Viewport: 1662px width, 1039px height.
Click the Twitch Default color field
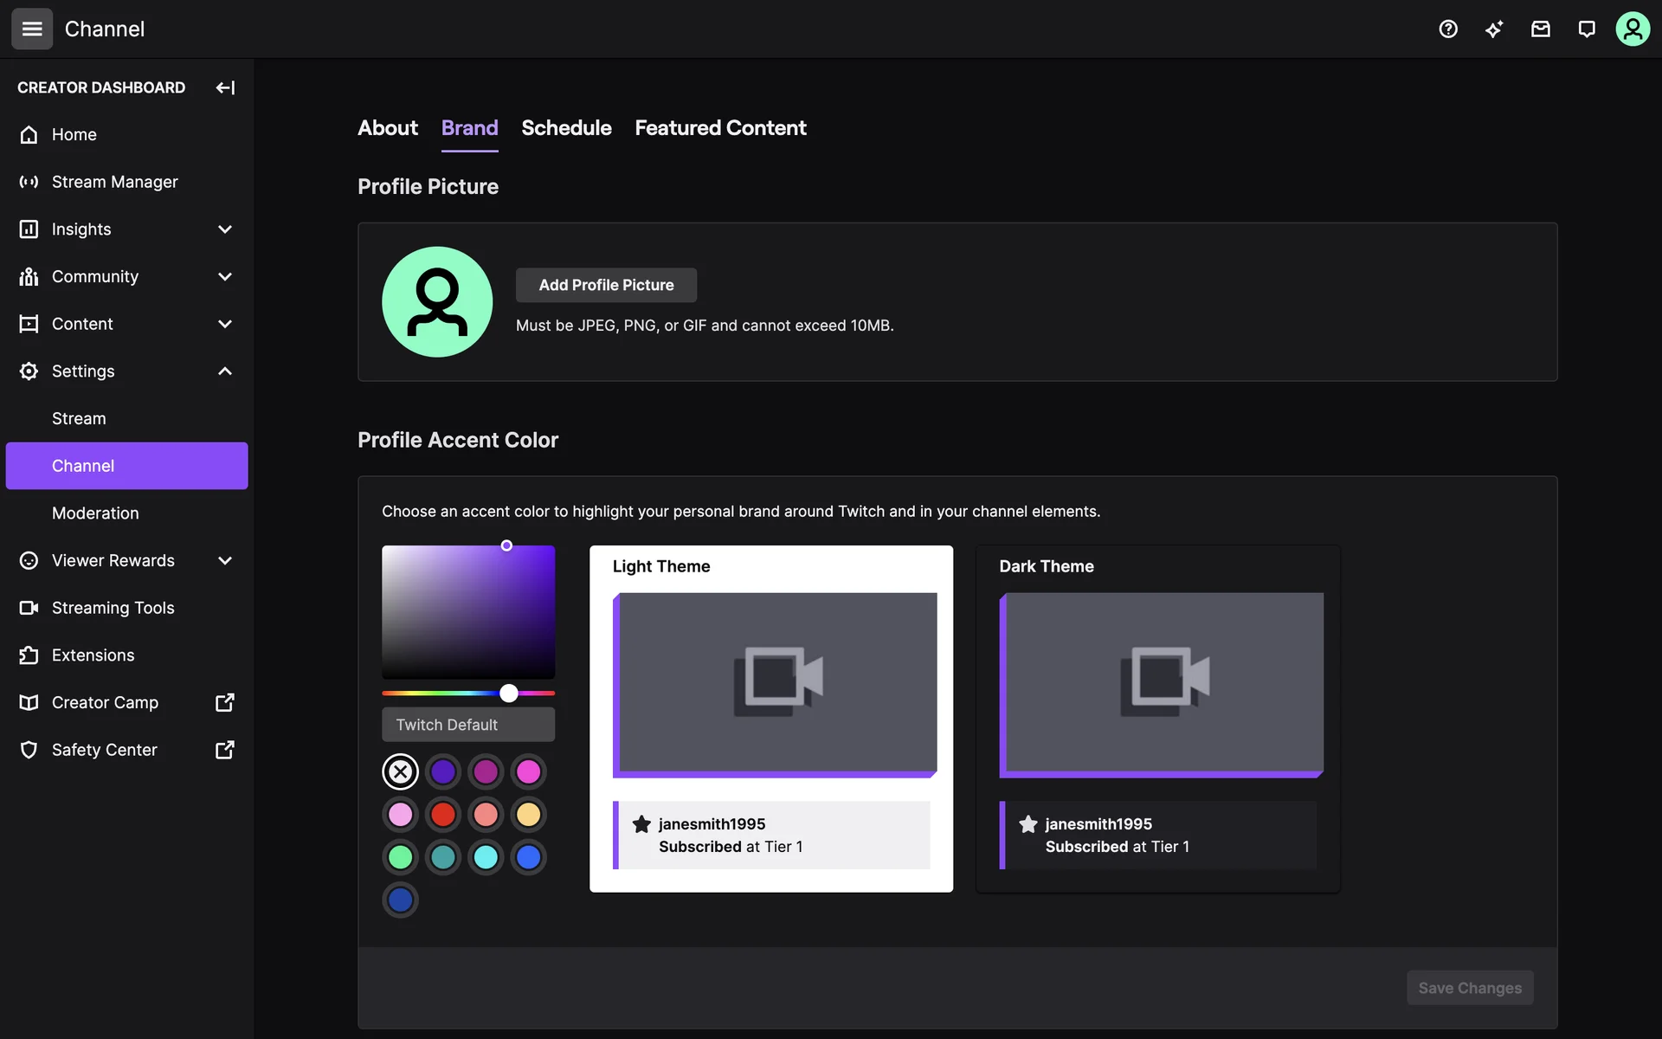468,725
